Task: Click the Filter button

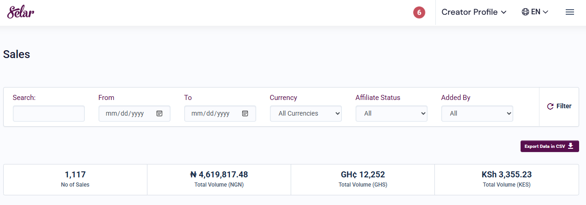Action: point(559,106)
